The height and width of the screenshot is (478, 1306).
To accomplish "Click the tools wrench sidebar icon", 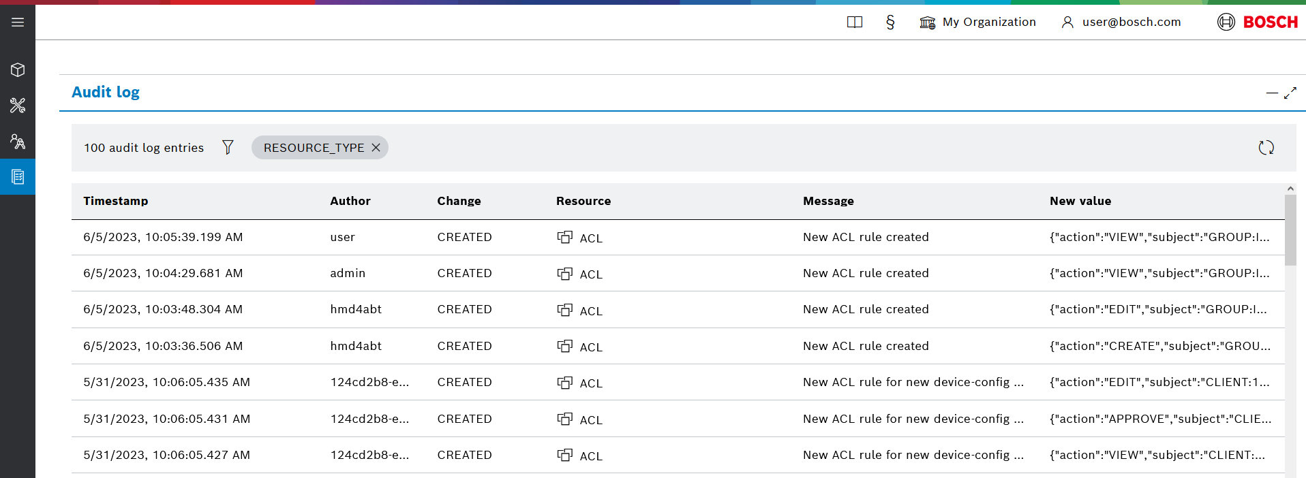I will point(18,106).
